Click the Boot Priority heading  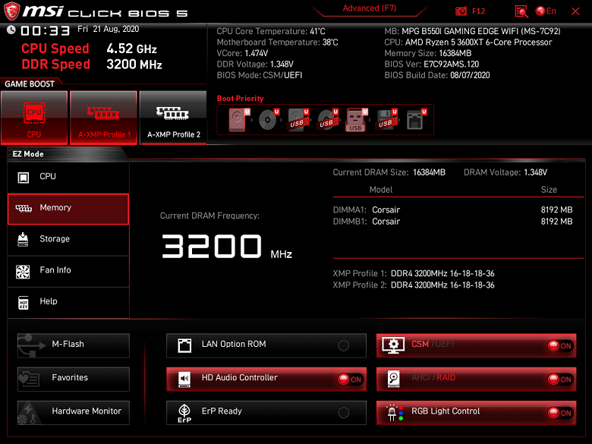[x=240, y=99]
